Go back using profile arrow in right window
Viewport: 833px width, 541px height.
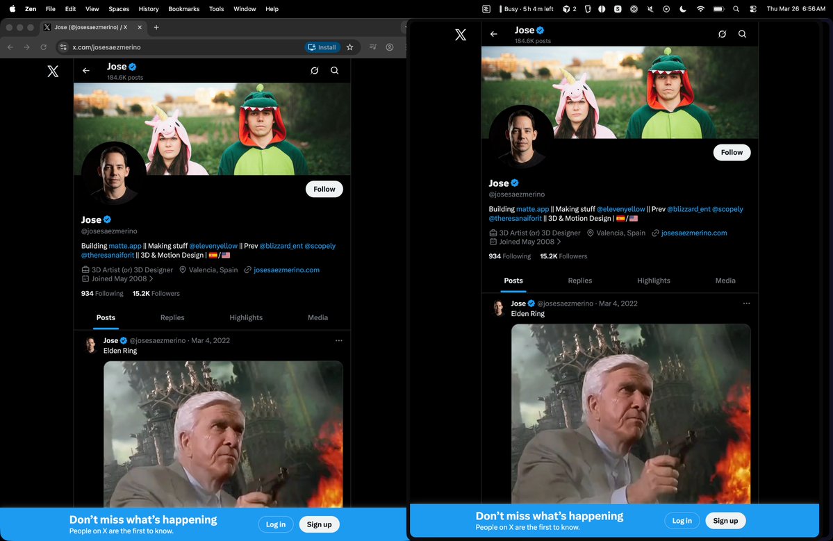(494, 34)
